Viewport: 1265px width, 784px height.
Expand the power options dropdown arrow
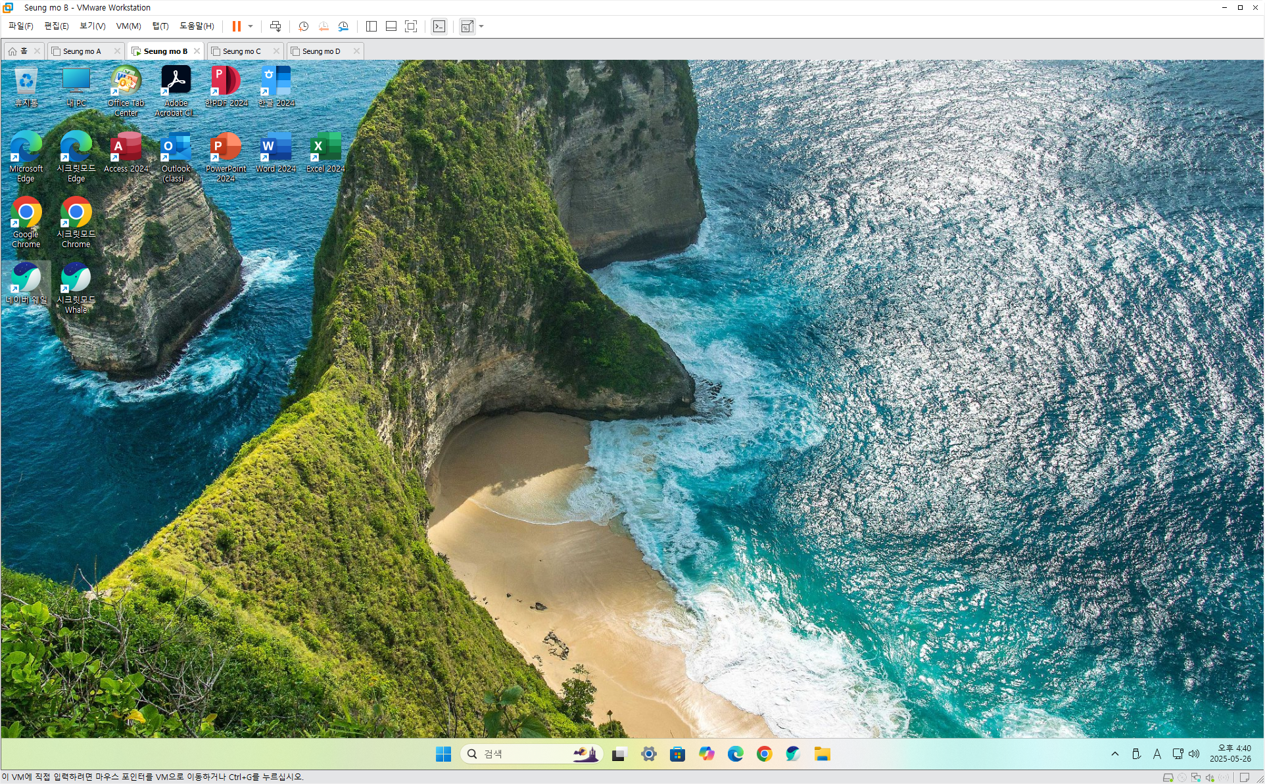251,26
